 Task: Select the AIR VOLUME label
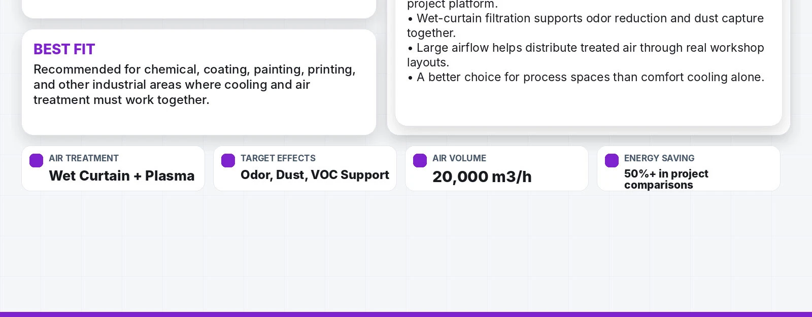click(459, 158)
